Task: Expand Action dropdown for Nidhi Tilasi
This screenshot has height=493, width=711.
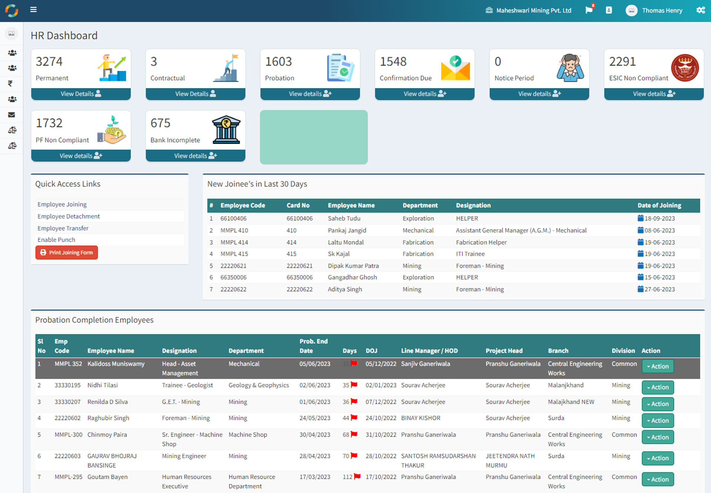Action: coord(657,387)
